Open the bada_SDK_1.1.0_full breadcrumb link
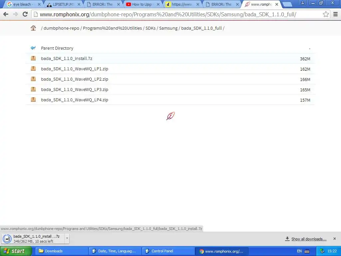The image size is (341, 256). click(201, 28)
